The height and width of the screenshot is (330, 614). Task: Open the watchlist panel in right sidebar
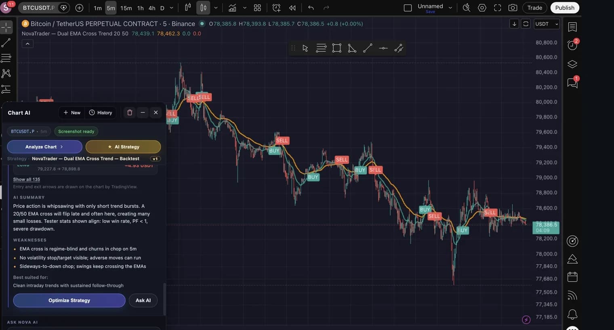572,27
